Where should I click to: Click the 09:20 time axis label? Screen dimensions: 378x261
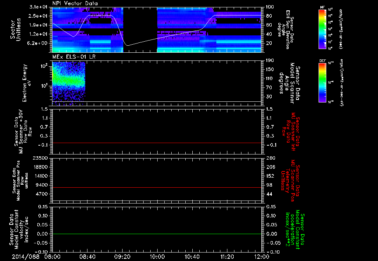[122, 257]
